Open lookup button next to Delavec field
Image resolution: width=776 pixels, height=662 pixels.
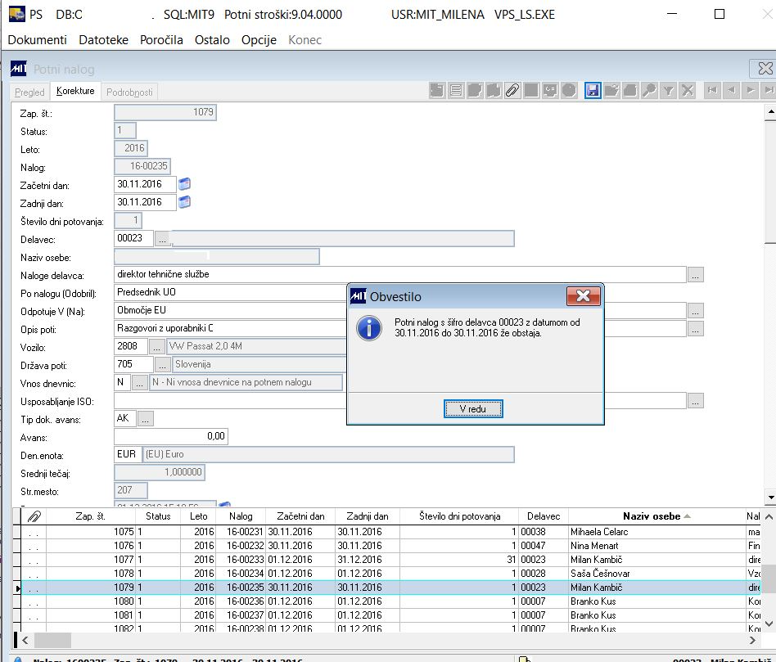tap(162, 238)
